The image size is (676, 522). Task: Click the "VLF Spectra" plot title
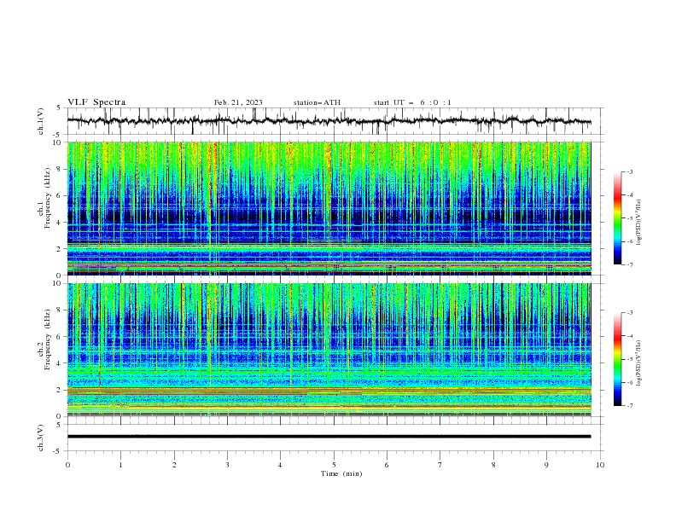pos(96,102)
